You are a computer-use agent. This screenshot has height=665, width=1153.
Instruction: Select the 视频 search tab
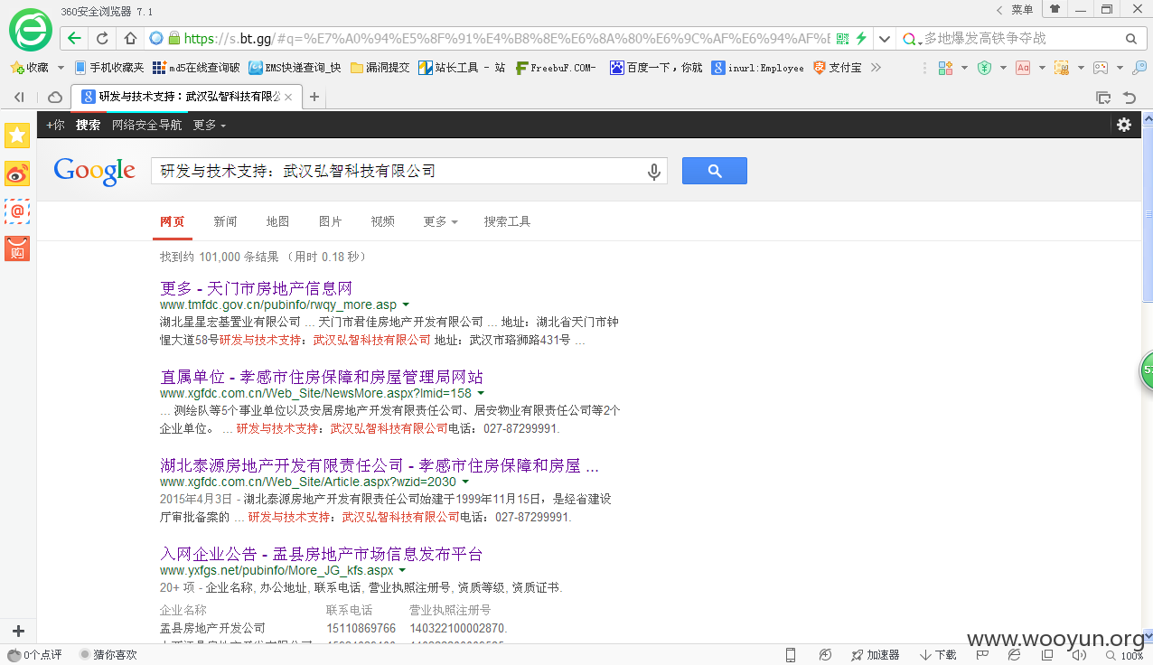coord(382,221)
